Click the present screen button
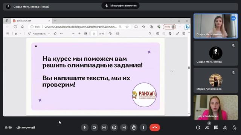The image size is (241, 135). pos(124,127)
